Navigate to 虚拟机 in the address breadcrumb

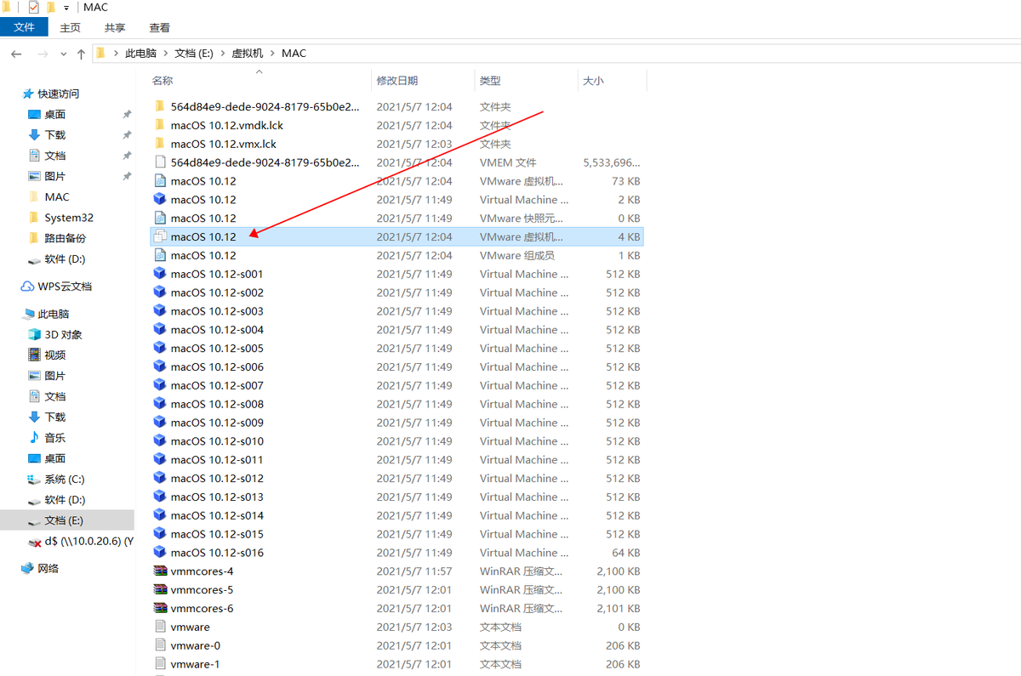click(x=248, y=54)
